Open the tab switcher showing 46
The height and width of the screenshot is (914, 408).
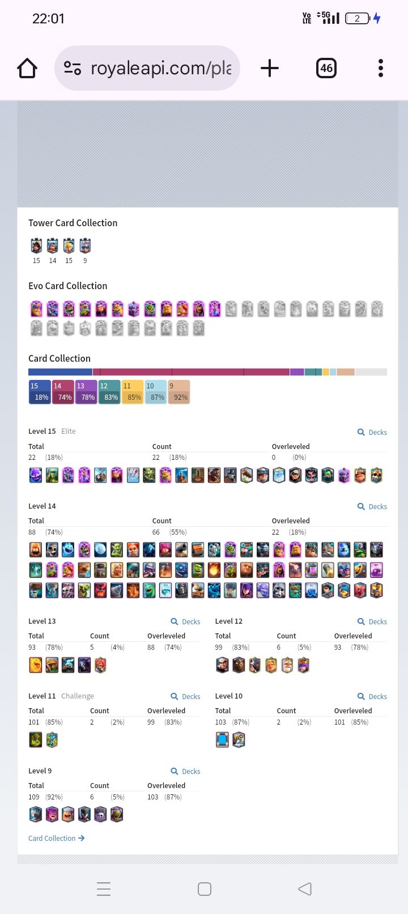[x=326, y=68]
